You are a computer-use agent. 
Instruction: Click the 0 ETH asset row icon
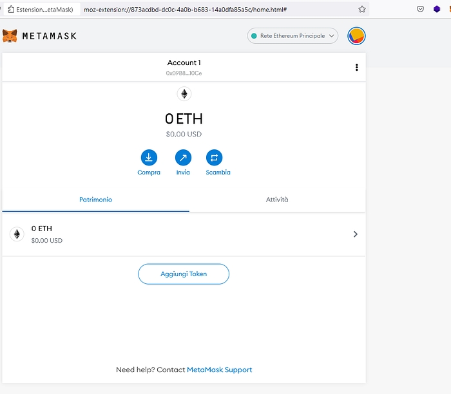point(17,234)
